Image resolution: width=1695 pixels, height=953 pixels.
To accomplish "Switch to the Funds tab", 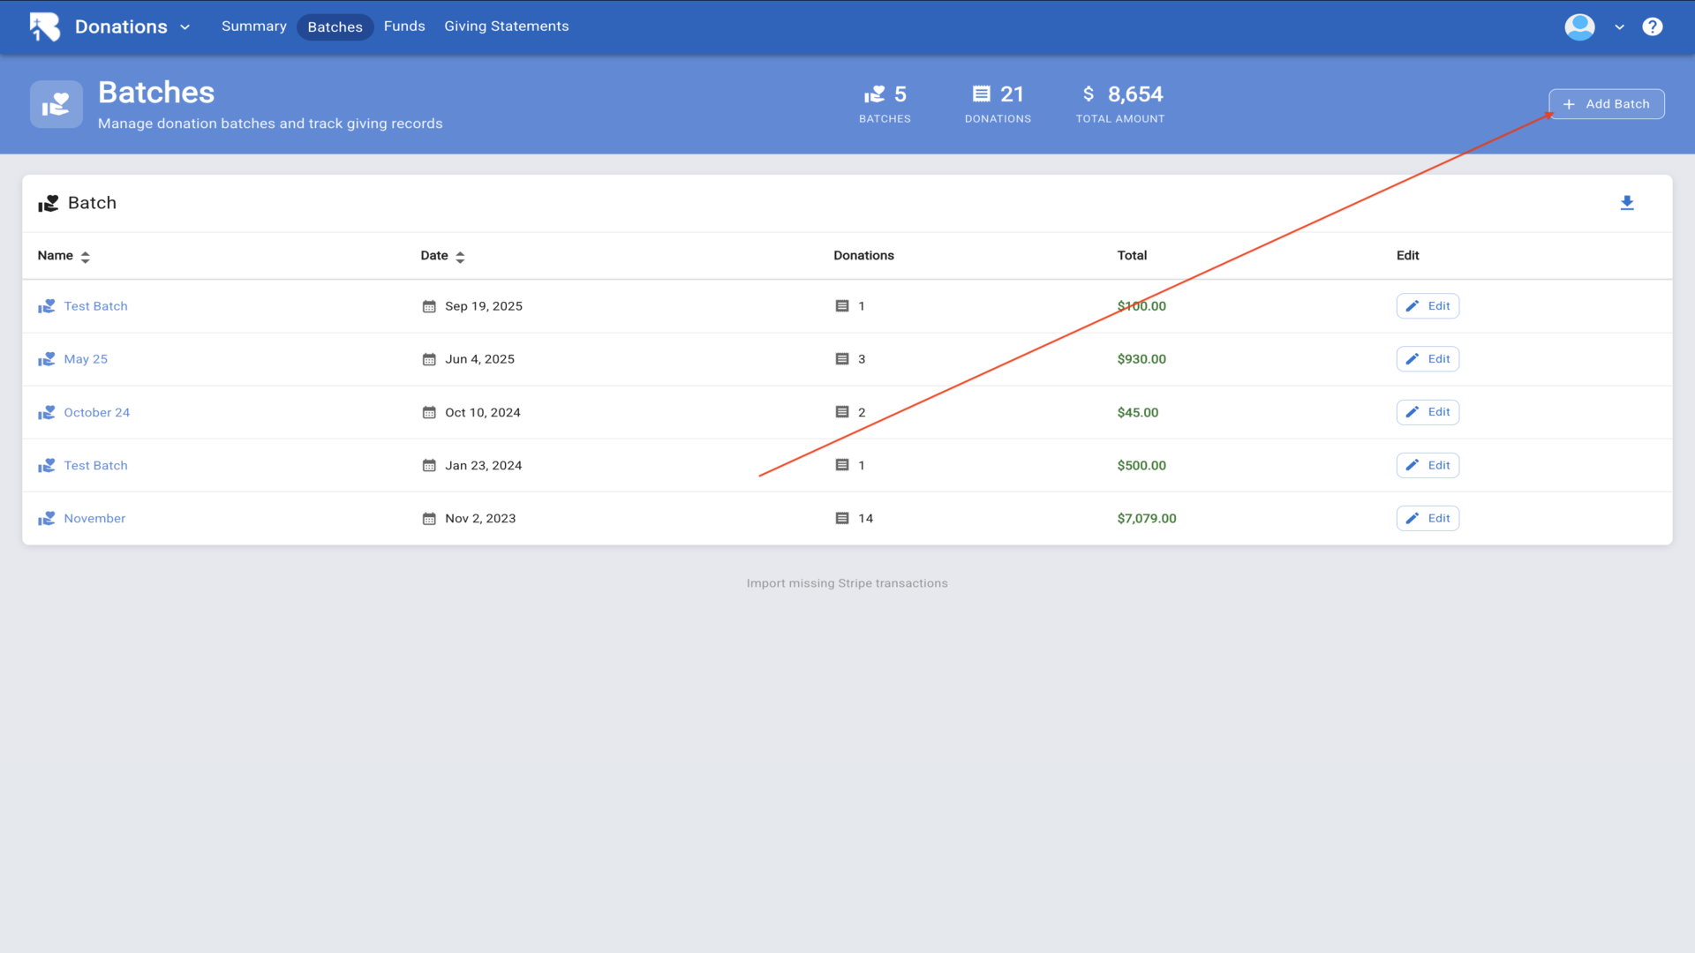I will 404,26.
